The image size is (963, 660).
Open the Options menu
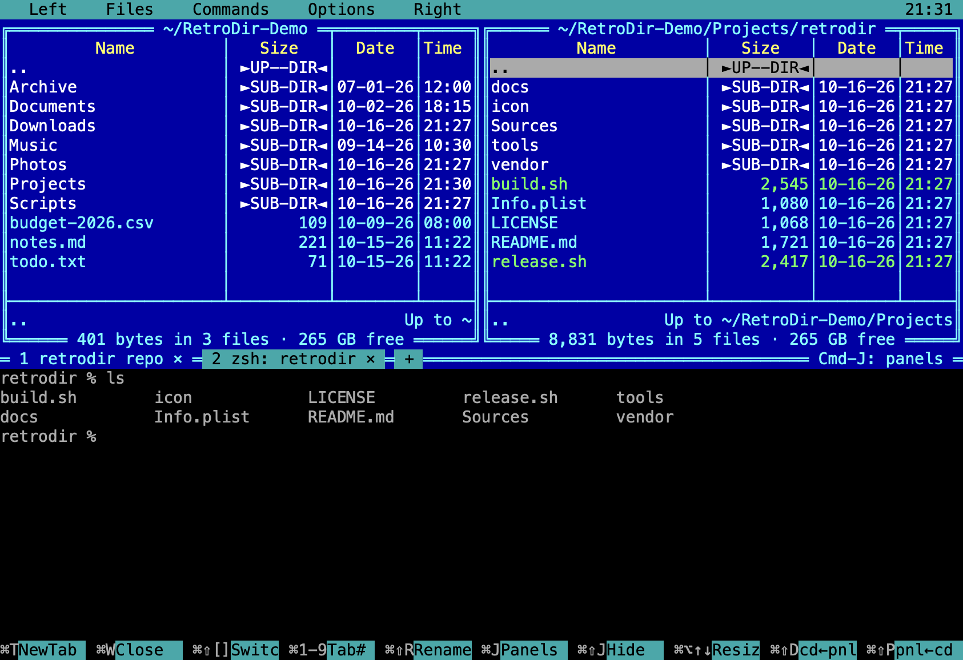tap(342, 9)
